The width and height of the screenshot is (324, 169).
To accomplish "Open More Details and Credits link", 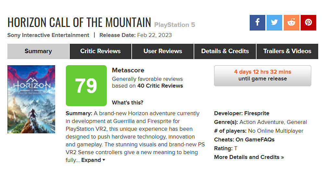I will pos(249,157).
